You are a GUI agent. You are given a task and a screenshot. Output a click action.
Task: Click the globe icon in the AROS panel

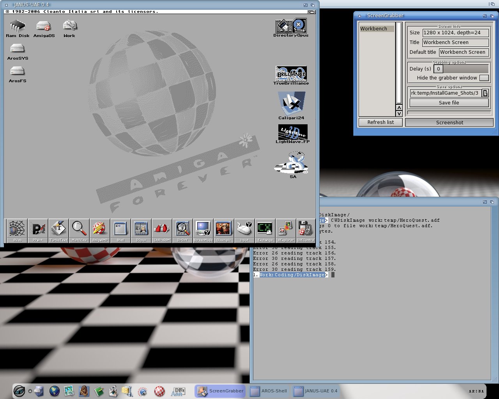[54, 391]
